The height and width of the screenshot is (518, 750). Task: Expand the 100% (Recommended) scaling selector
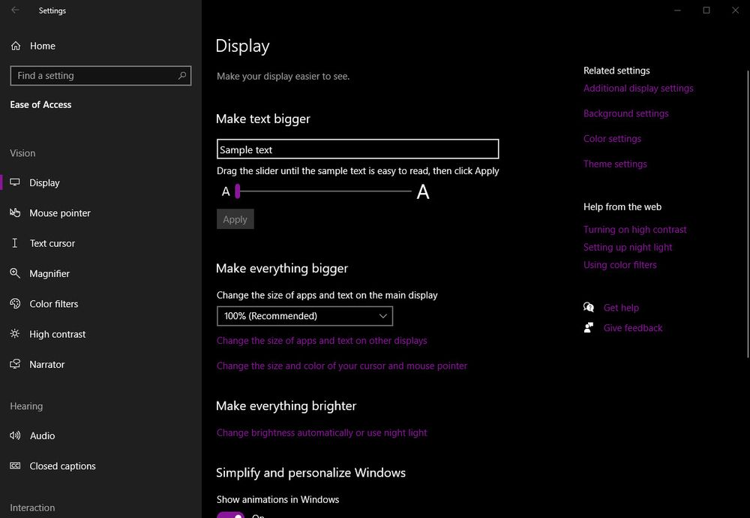coord(304,315)
